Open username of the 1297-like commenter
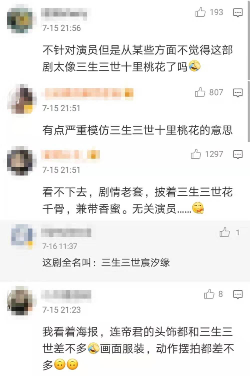 (71, 155)
